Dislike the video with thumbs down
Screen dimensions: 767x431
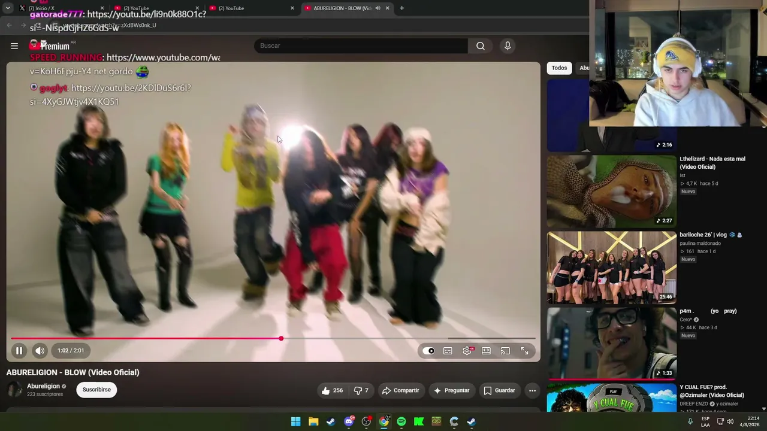pyautogui.click(x=361, y=390)
